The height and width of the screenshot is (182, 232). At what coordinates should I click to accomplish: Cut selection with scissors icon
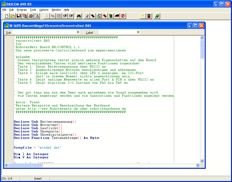click(47, 16)
